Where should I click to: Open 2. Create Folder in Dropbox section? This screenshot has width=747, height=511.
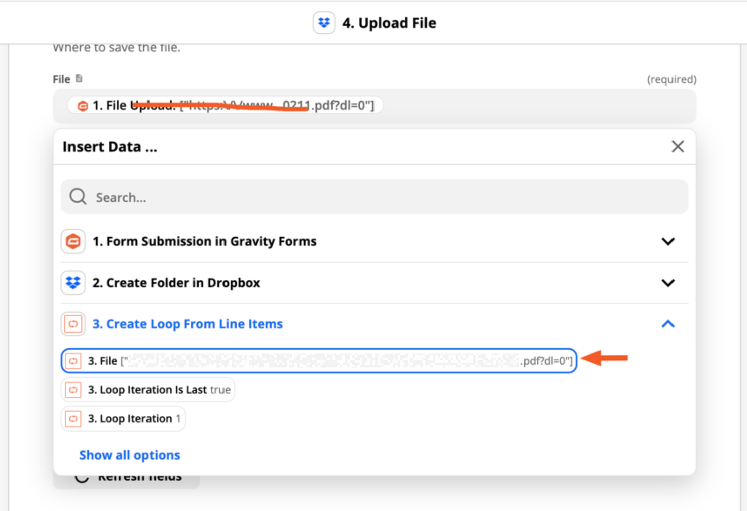pyautogui.click(x=375, y=283)
